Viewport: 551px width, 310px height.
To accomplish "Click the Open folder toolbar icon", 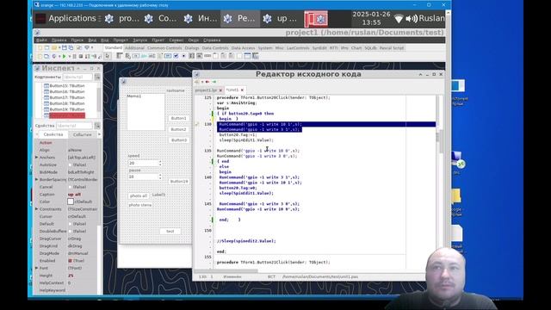I will pos(54,47).
